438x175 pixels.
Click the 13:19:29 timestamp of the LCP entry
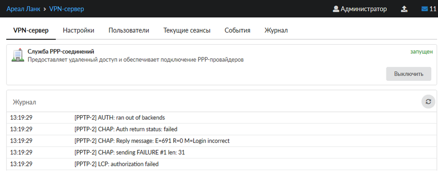21,164
